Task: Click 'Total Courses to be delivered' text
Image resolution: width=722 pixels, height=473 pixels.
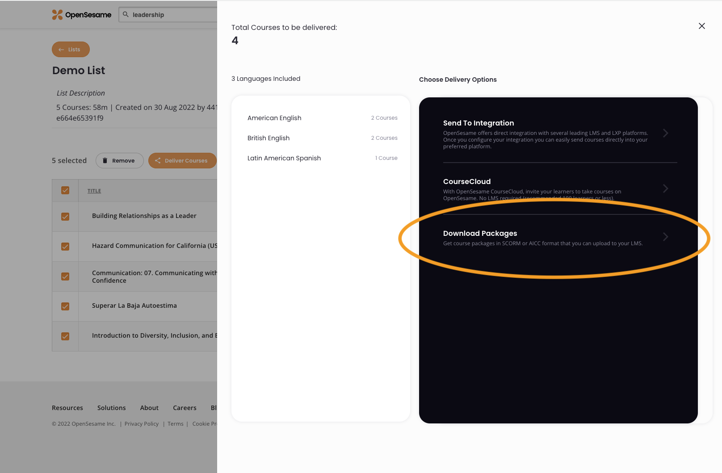Action: [x=284, y=27]
